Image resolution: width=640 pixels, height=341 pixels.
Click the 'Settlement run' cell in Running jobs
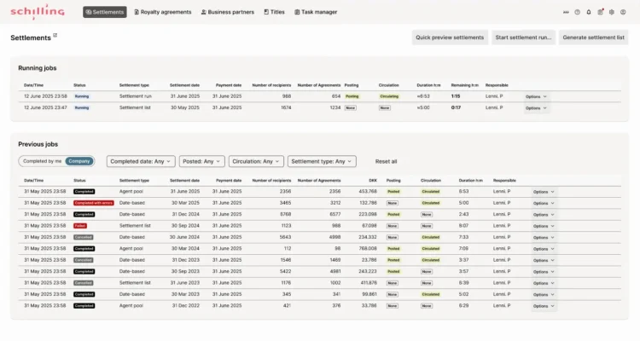point(136,96)
